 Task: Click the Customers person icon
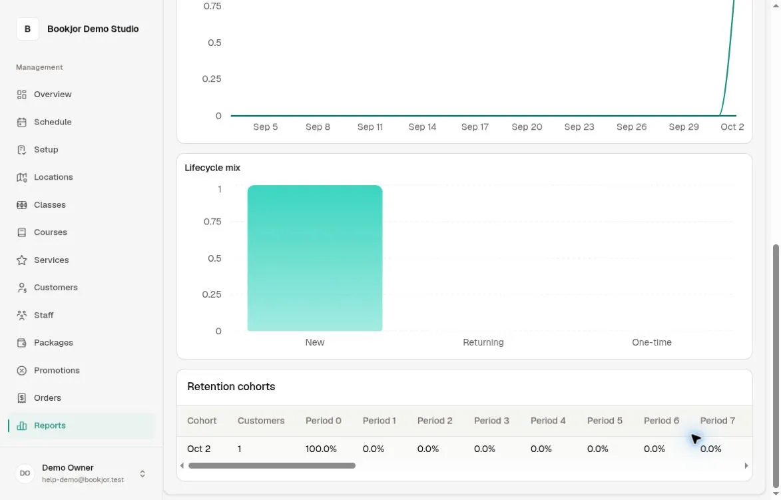click(21, 288)
